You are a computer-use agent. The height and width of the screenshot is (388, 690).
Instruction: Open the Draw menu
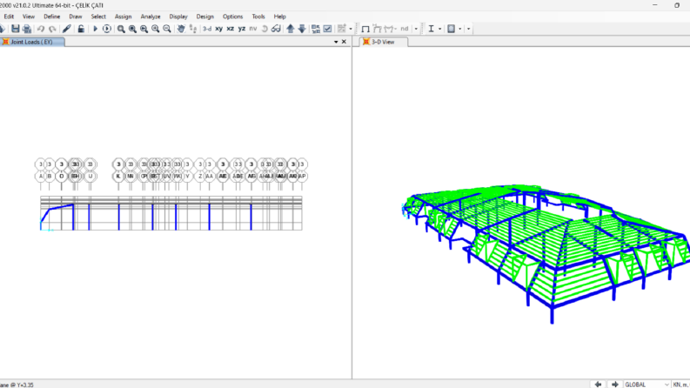[75, 17]
